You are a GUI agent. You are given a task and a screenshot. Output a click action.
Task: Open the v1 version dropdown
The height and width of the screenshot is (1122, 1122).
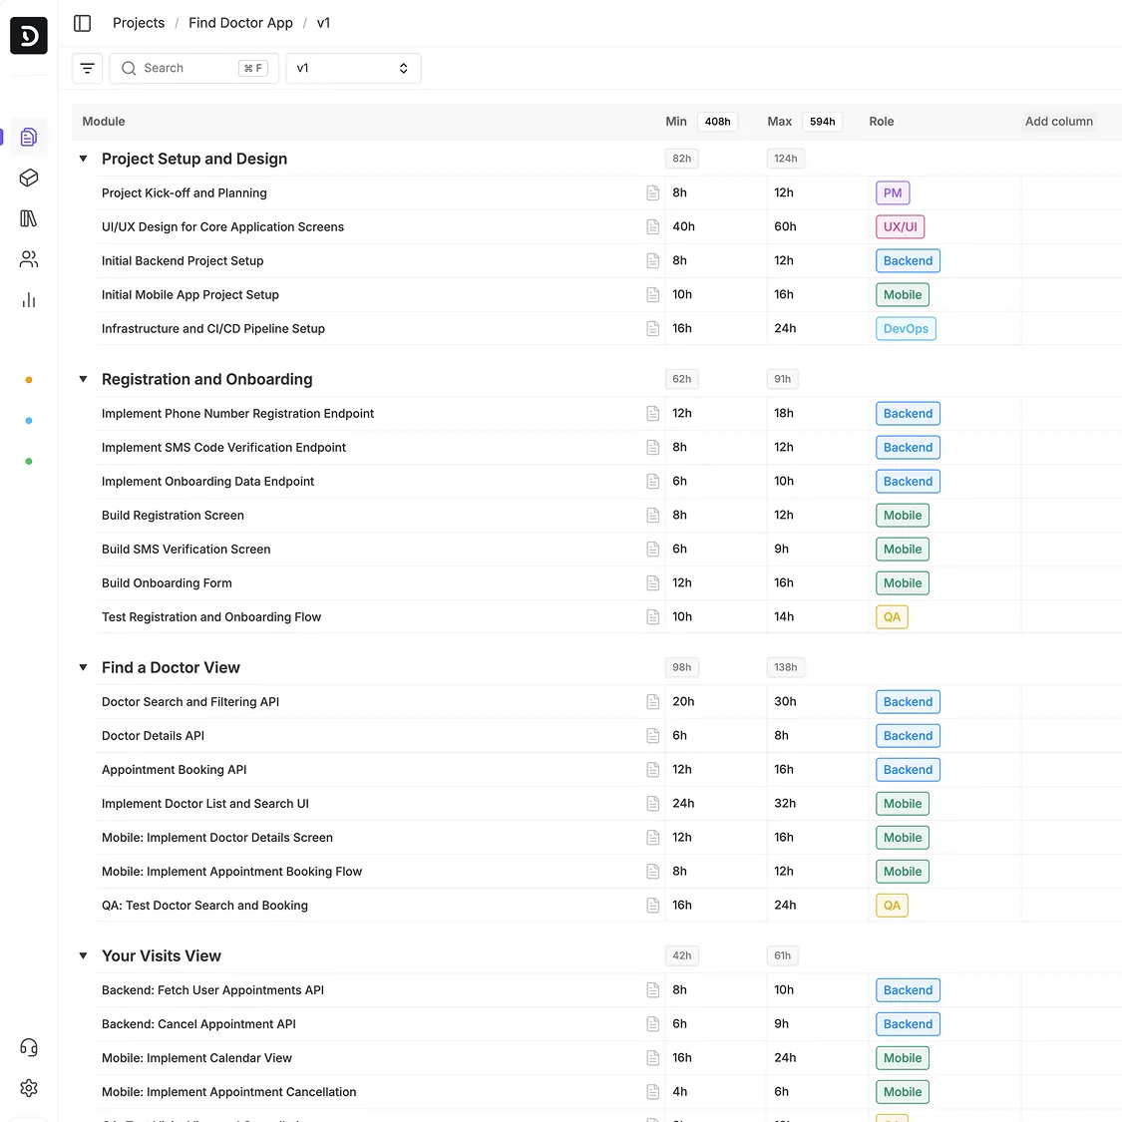point(353,69)
